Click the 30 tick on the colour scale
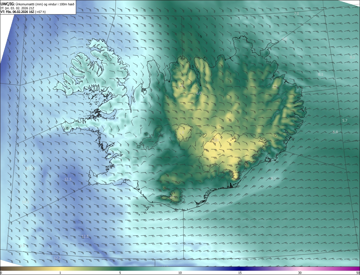 pyautogui.click(x=300, y=273)
